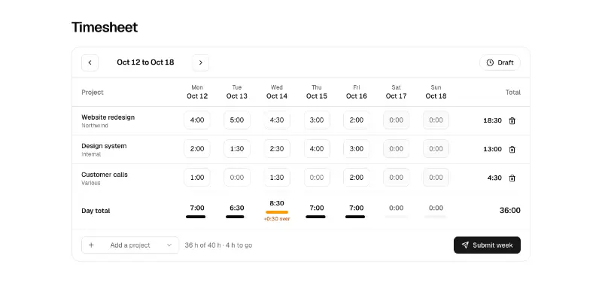Edit Design system Monday hours 2:00
This screenshot has height=301, width=602.
pos(197,148)
